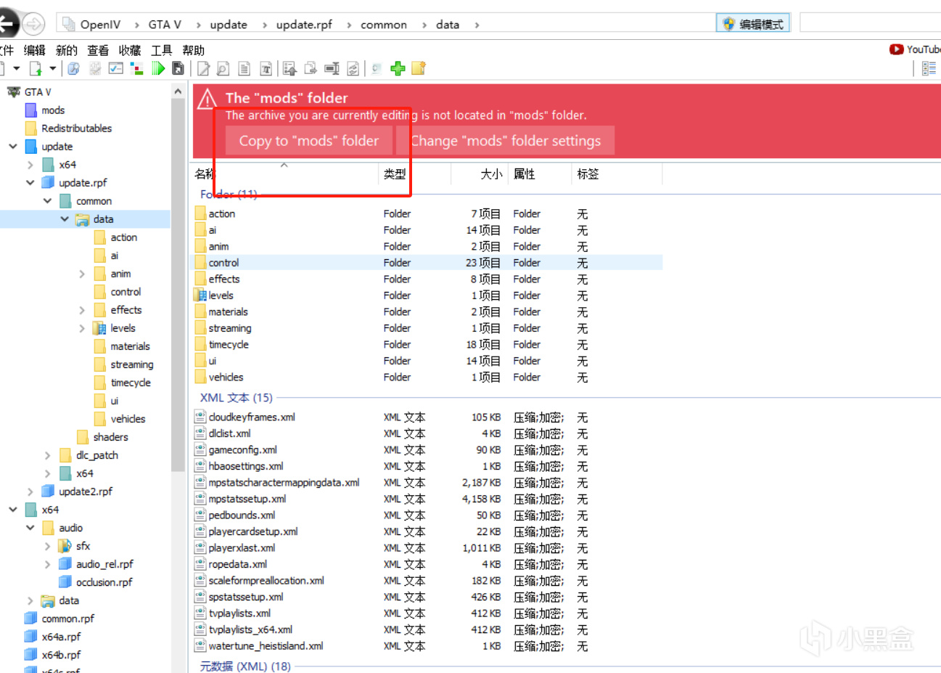Collapse the audio folder in tree
The height and width of the screenshot is (673, 941).
pyautogui.click(x=30, y=528)
